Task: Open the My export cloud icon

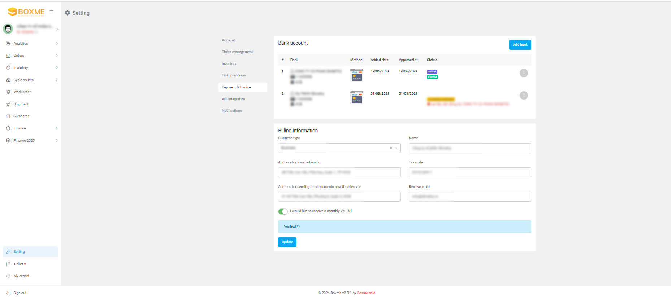Action: coord(8,276)
